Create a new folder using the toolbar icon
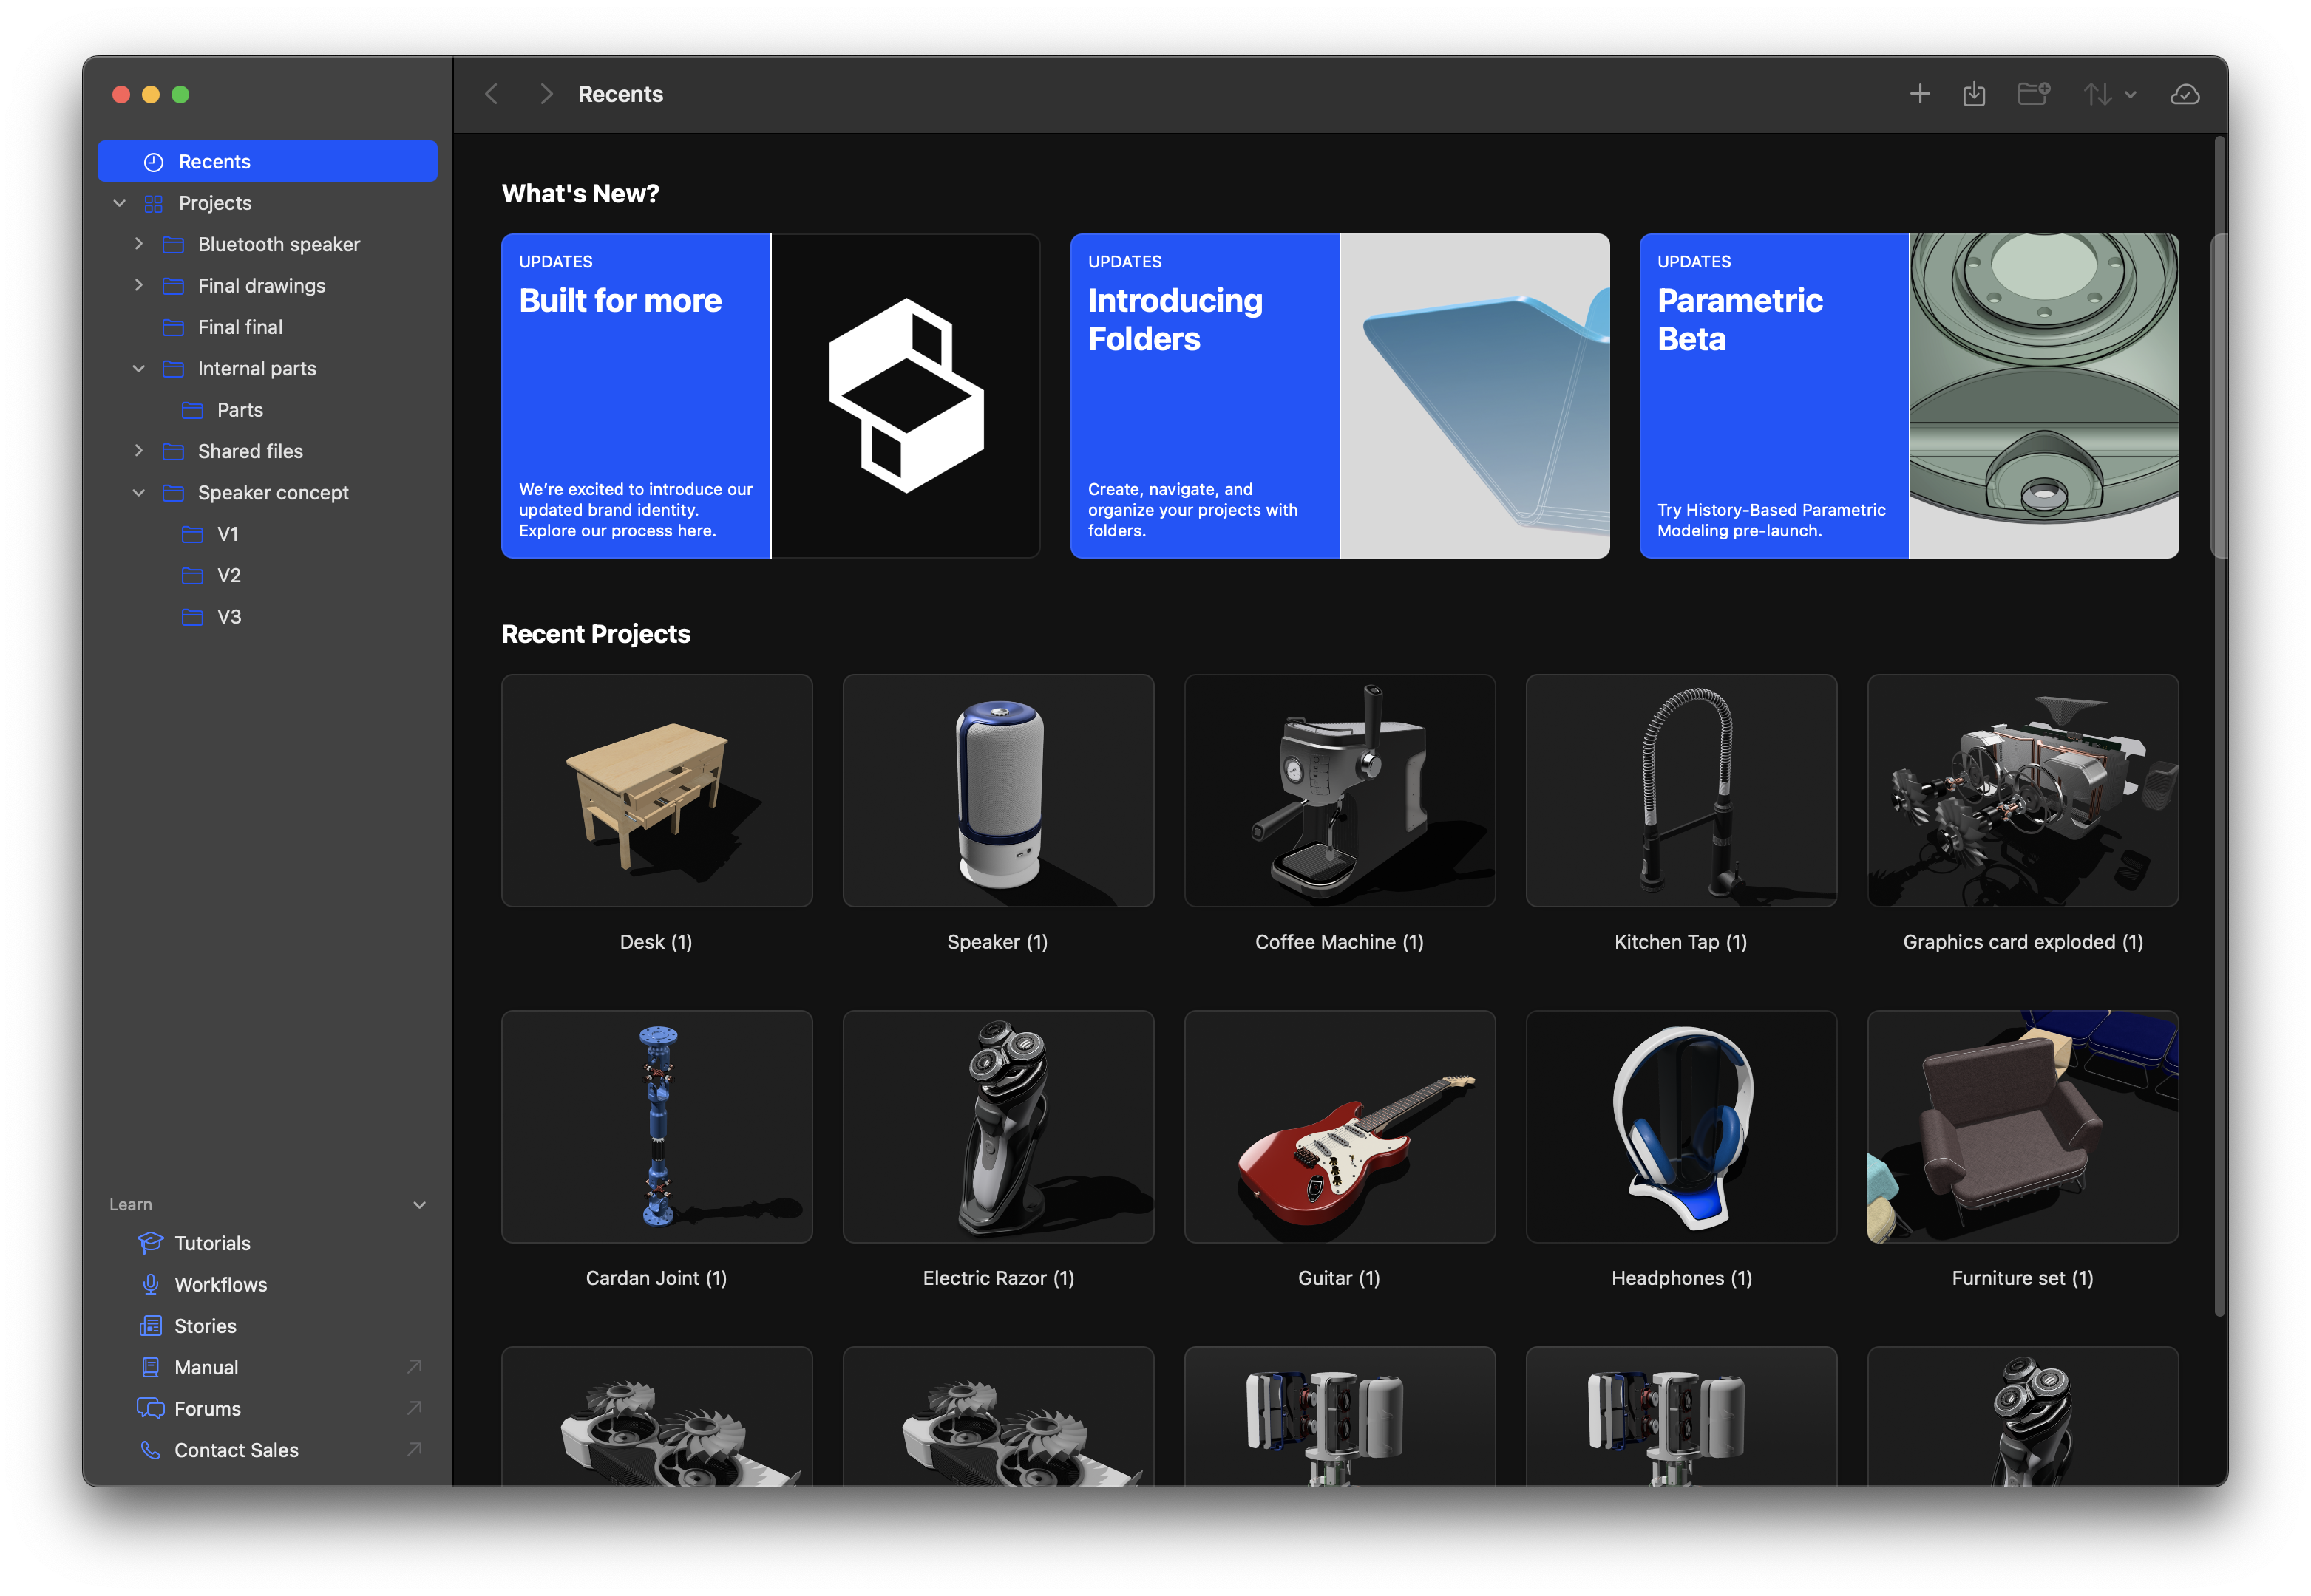The image size is (2311, 1596). (2033, 93)
